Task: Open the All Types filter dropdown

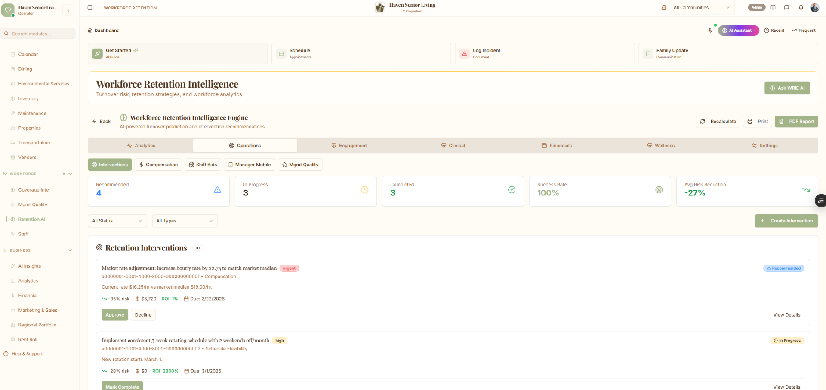Action: point(185,221)
